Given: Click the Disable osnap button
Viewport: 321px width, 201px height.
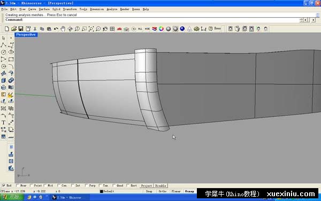Looking at the screenshot, I should (x=160, y=185).
